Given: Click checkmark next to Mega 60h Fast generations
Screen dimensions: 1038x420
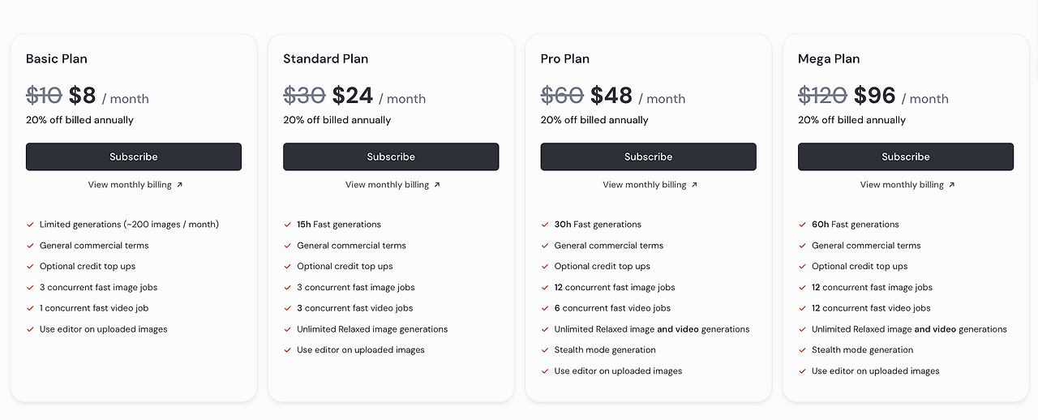Looking at the screenshot, I should 802,225.
